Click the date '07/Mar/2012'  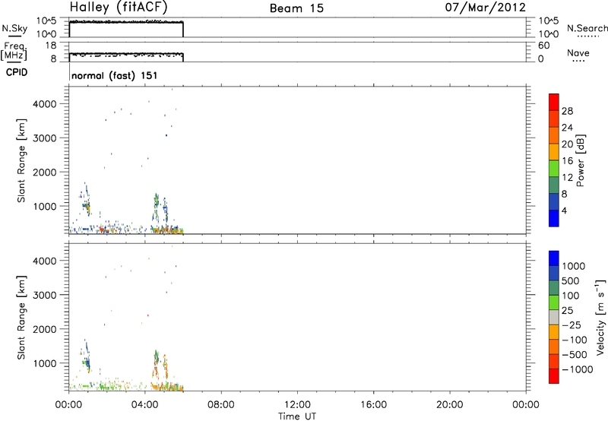pyautogui.click(x=486, y=8)
